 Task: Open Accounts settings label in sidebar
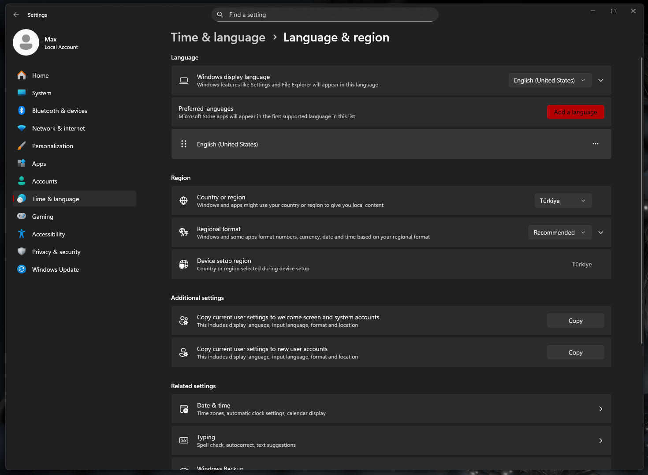(x=45, y=181)
